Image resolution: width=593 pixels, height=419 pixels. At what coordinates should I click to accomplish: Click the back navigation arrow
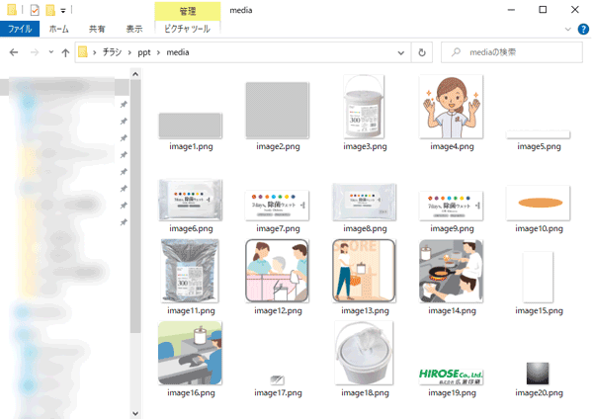pyautogui.click(x=13, y=52)
